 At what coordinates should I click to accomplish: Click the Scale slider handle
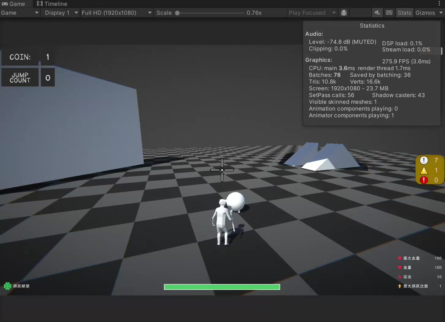tap(177, 13)
